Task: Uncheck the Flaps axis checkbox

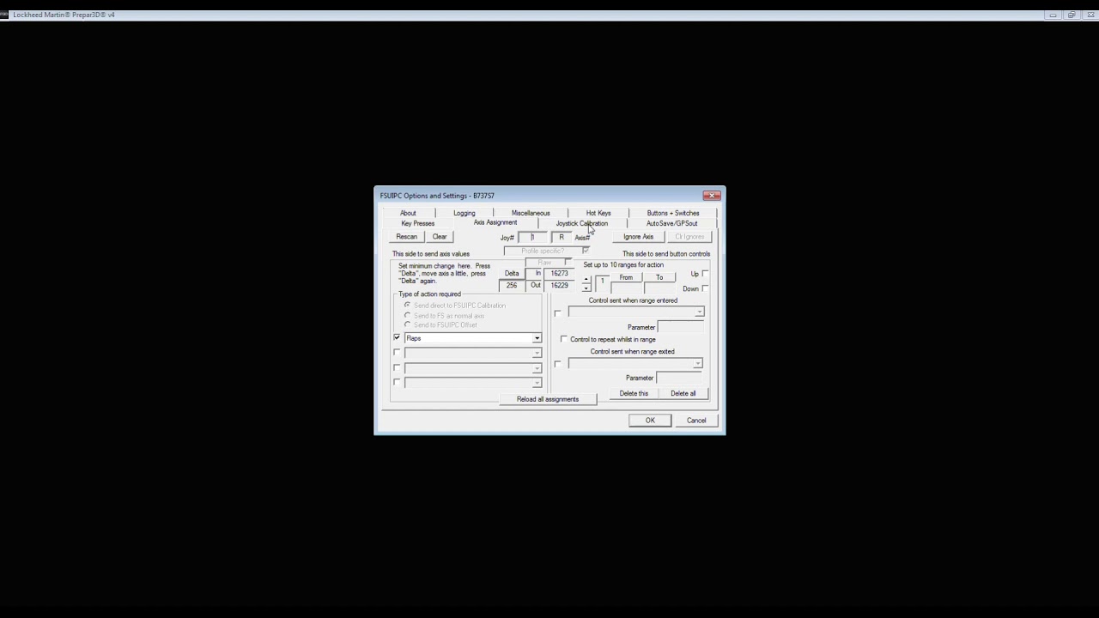Action: (397, 338)
